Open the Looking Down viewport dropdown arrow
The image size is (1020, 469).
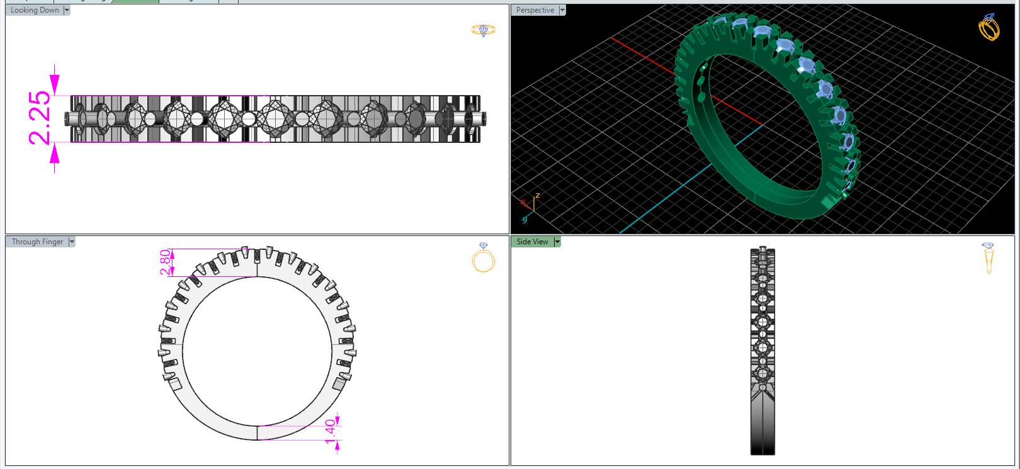67,10
